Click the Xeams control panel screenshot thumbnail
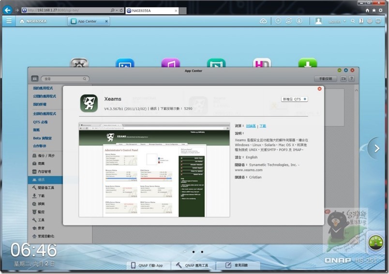Image resolution: width=389 pixels, height=274 pixels. (x=154, y=170)
